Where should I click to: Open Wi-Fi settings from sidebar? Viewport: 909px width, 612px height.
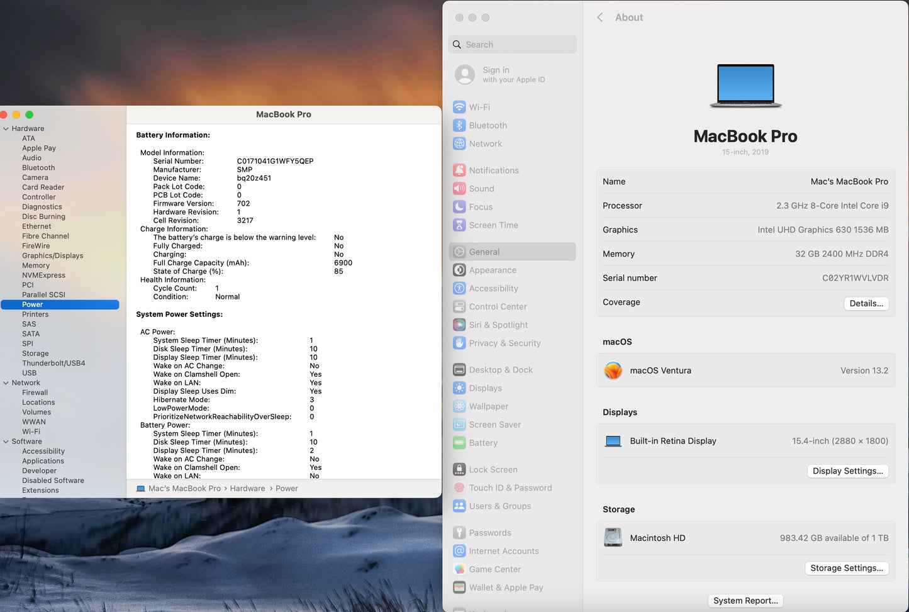[479, 107]
